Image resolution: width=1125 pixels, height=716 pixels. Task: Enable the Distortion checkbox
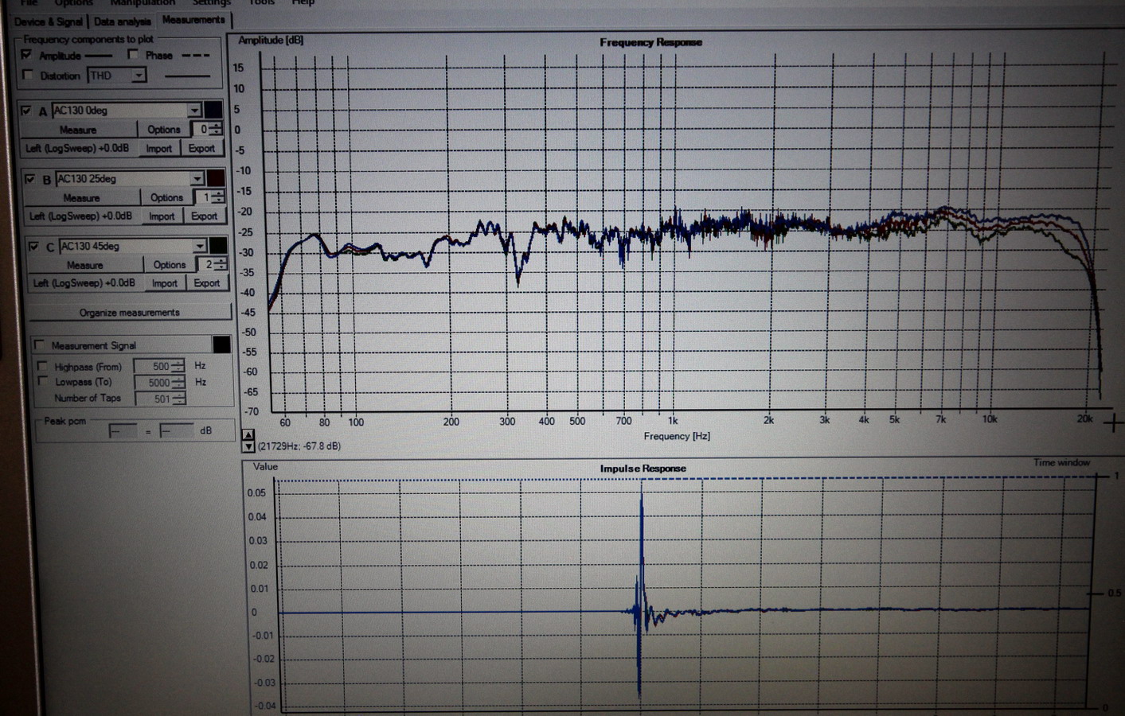point(28,75)
